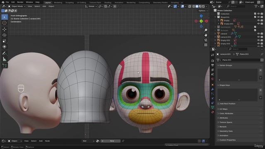Click the hand pan-view icon
This screenshot has height=149, width=265.
(x=206, y=35)
